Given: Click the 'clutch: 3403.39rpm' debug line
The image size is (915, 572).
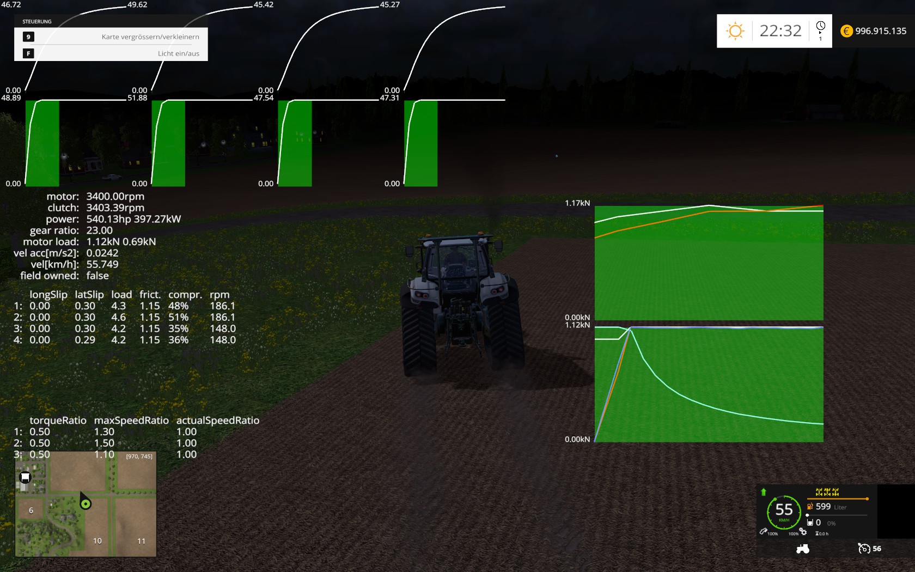Looking at the screenshot, I should pyautogui.click(x=96, y=208).
